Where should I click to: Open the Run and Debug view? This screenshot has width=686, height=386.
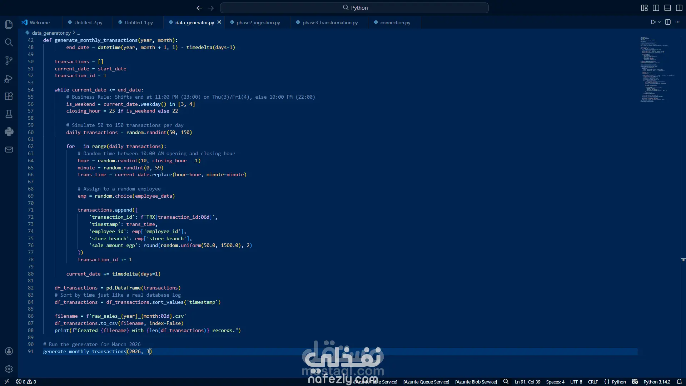click(9, 79)
